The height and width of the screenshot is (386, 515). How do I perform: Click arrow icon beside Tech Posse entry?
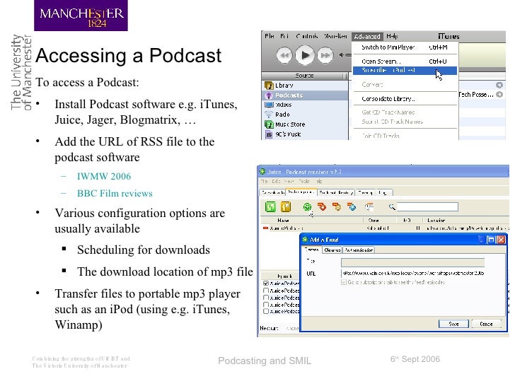point(499,95)
